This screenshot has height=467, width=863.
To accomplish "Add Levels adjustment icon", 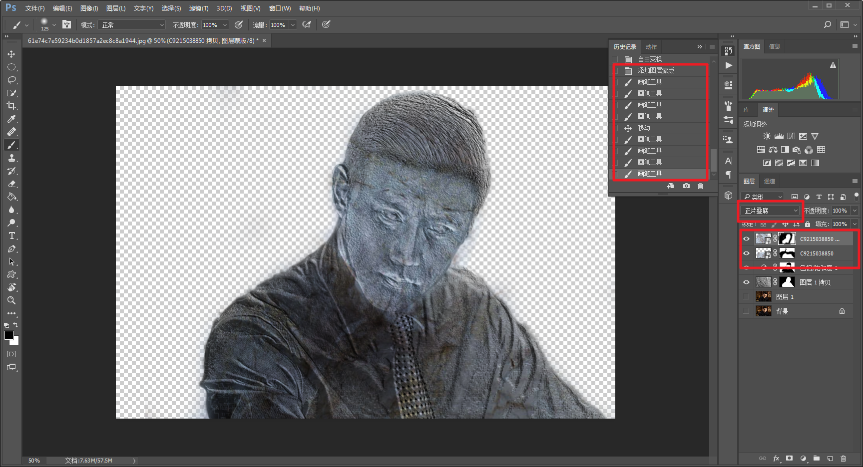I will click(x=779, y=136).
